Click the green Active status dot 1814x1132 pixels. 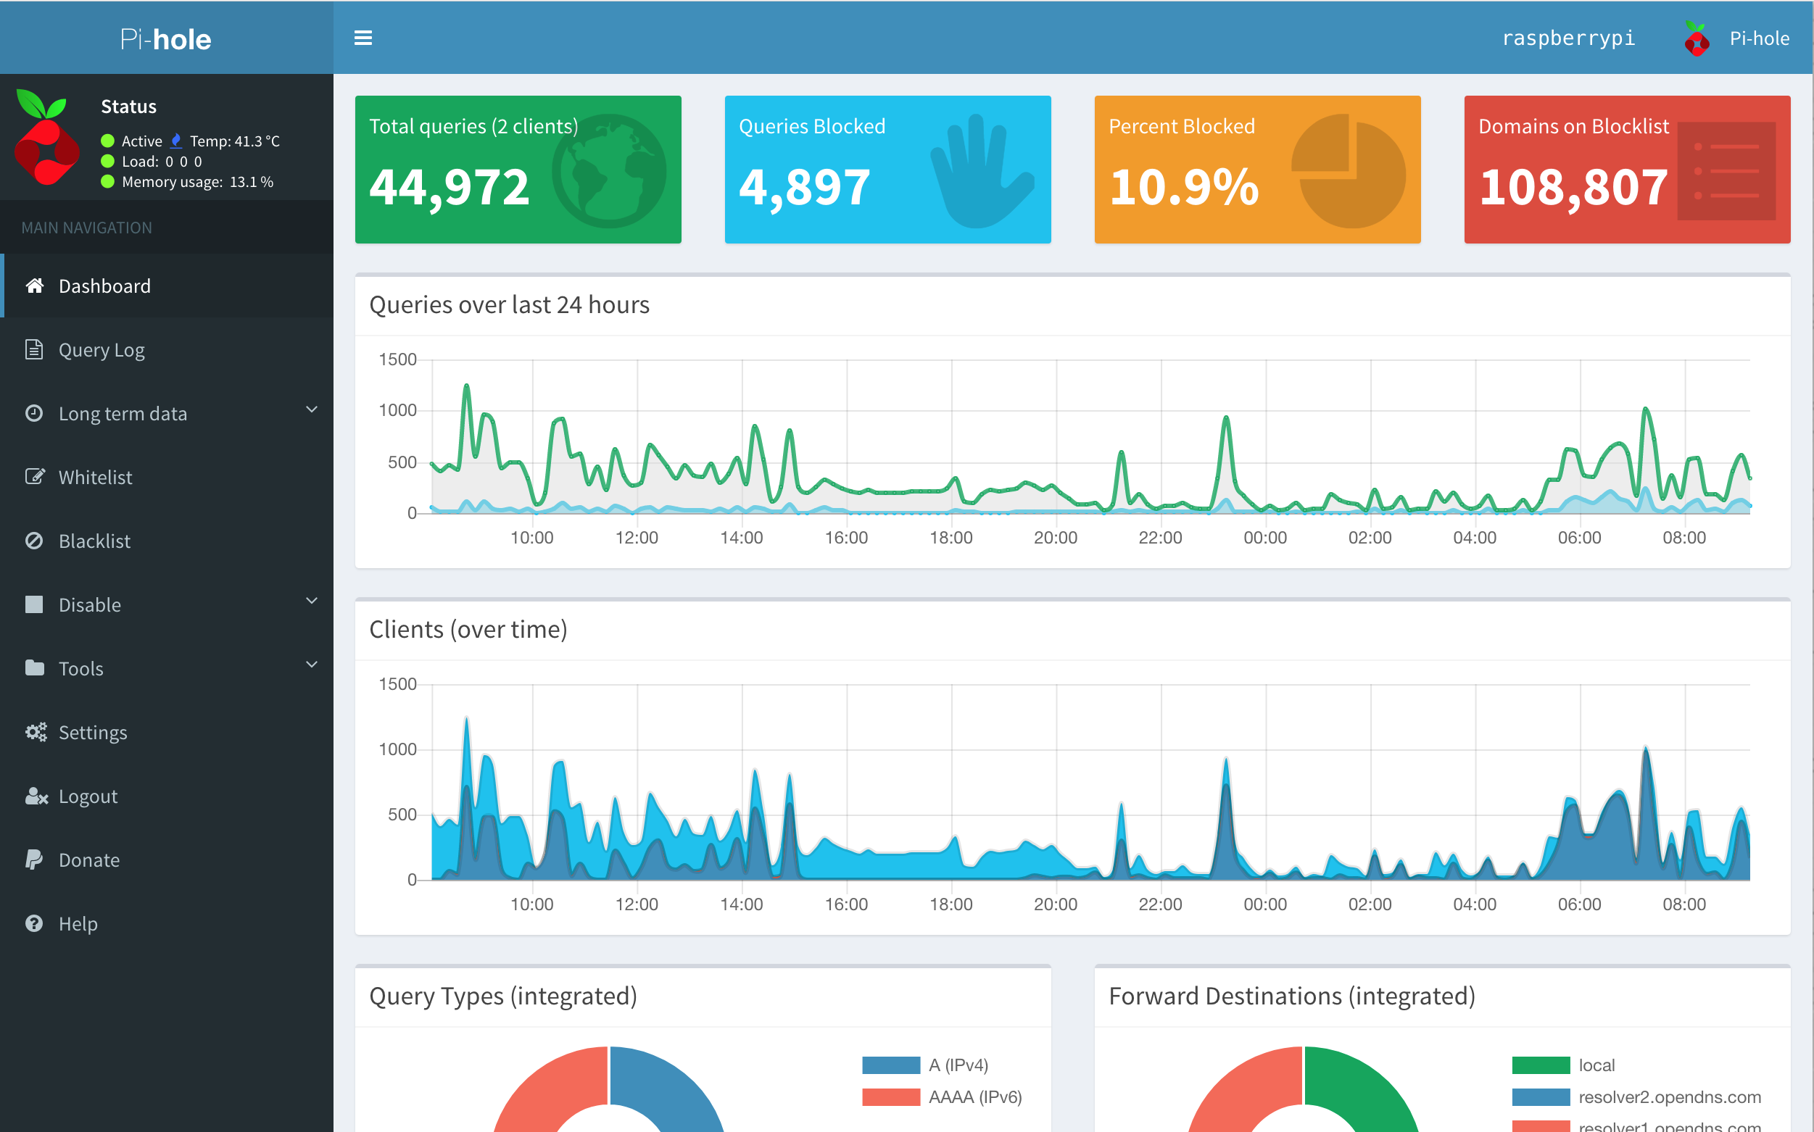[107, 140]
